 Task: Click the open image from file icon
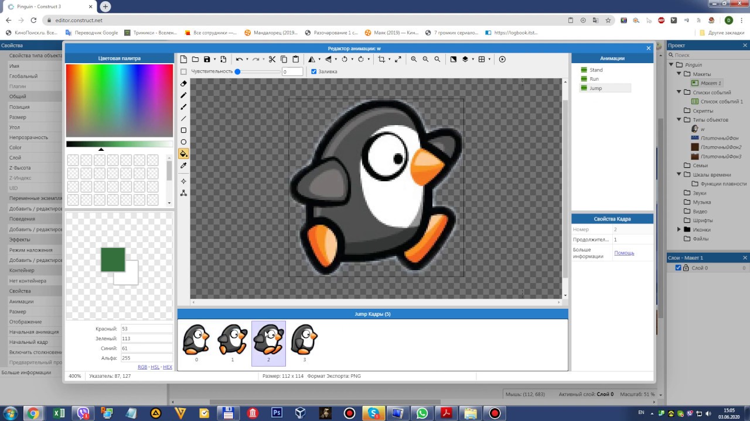(195, 59)
